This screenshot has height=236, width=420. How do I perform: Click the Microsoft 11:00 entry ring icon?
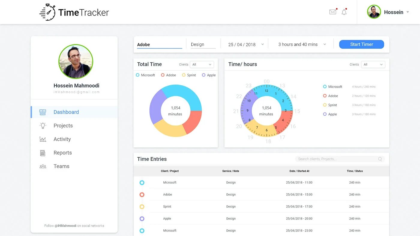(142, 183)
